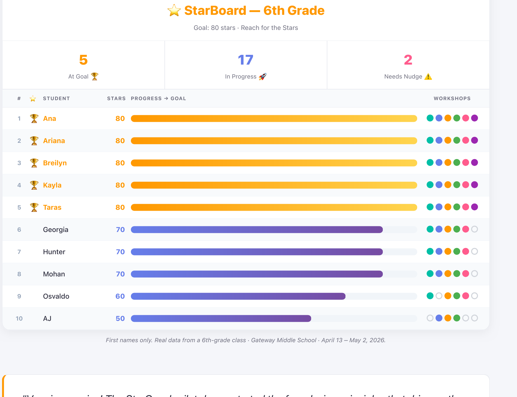Click Osvaldo's star count 60
This screenshot has height=397, width=517.
[120, 296]
